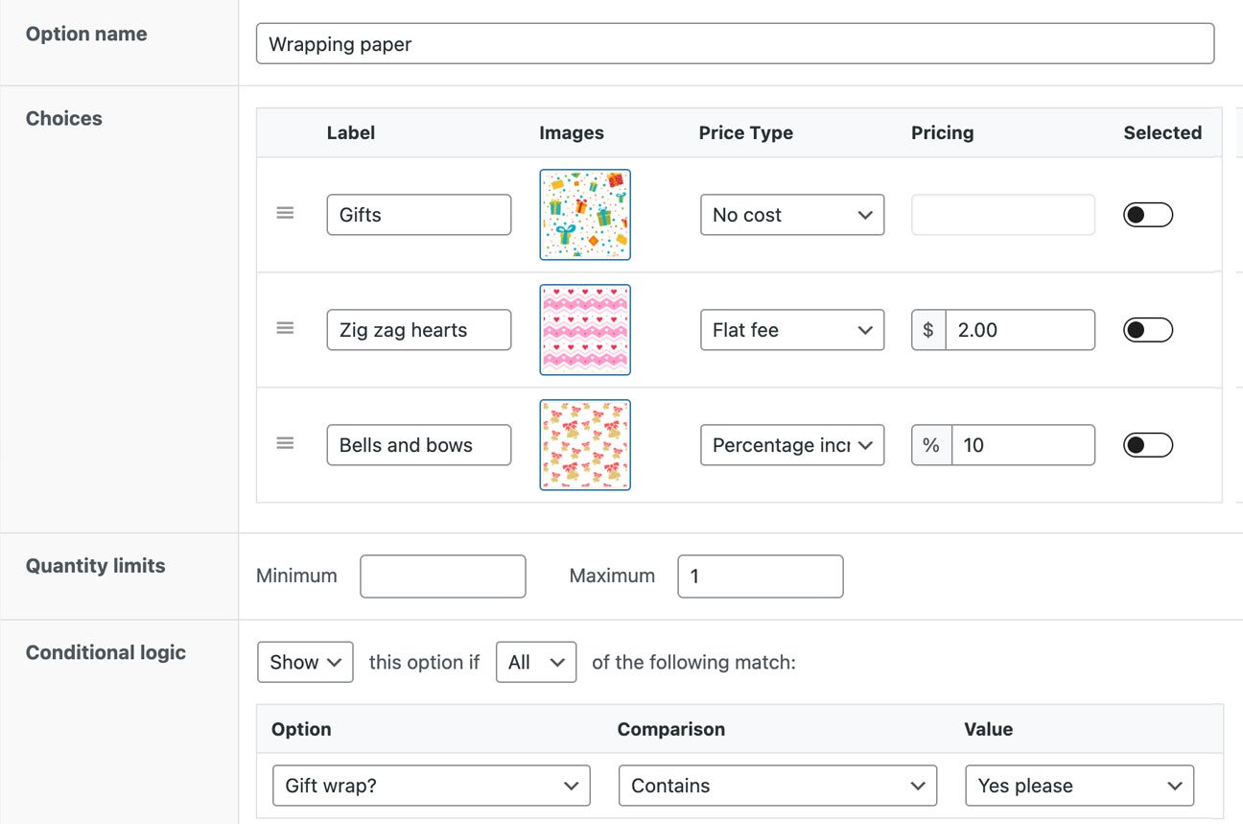Click the dollar sign prefix on Flat fee pricing
The image size is (1243, 824).
pyautogui.click(x=927, y=329)
